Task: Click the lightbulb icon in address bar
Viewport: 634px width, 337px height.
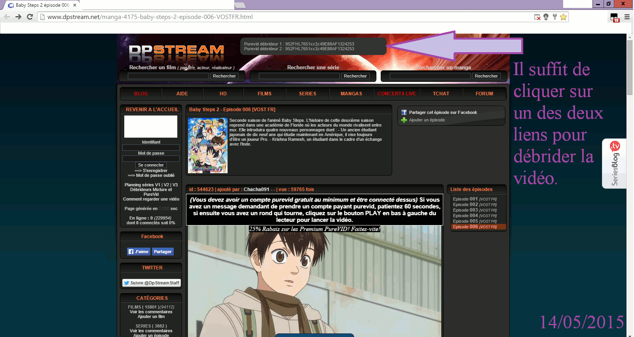Action: 546,17
